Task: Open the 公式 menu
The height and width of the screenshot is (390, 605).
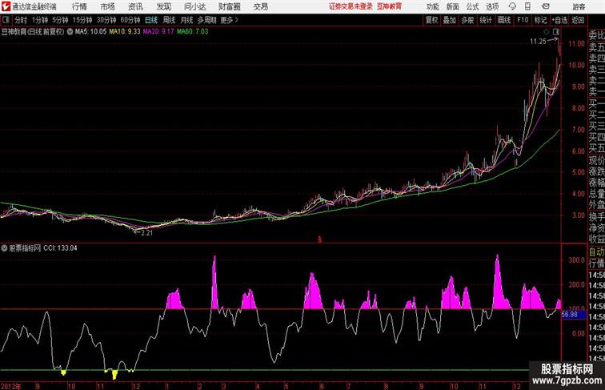Action: (472, 6)
